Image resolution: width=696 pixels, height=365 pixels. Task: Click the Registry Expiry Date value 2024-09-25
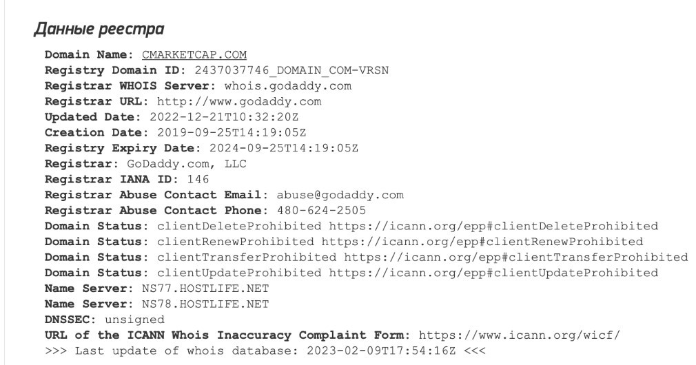pos(284,148)
